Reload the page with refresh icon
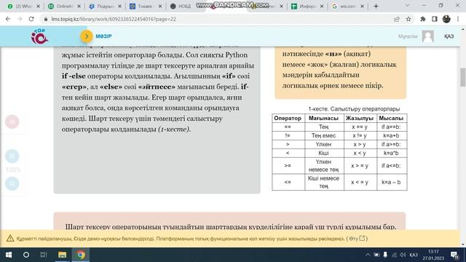The image size is (466, 262). [x=31, y=19]
